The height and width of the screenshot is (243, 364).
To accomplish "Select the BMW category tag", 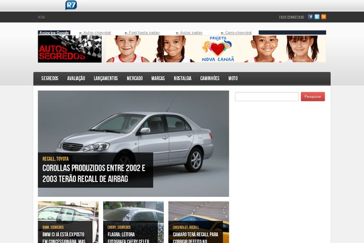I will point(45,227).
